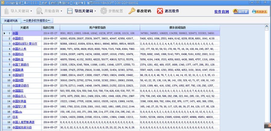Screen dimensions: 271x131
Task: Click the gold key password icon
Action: click(x=132, y=11)
